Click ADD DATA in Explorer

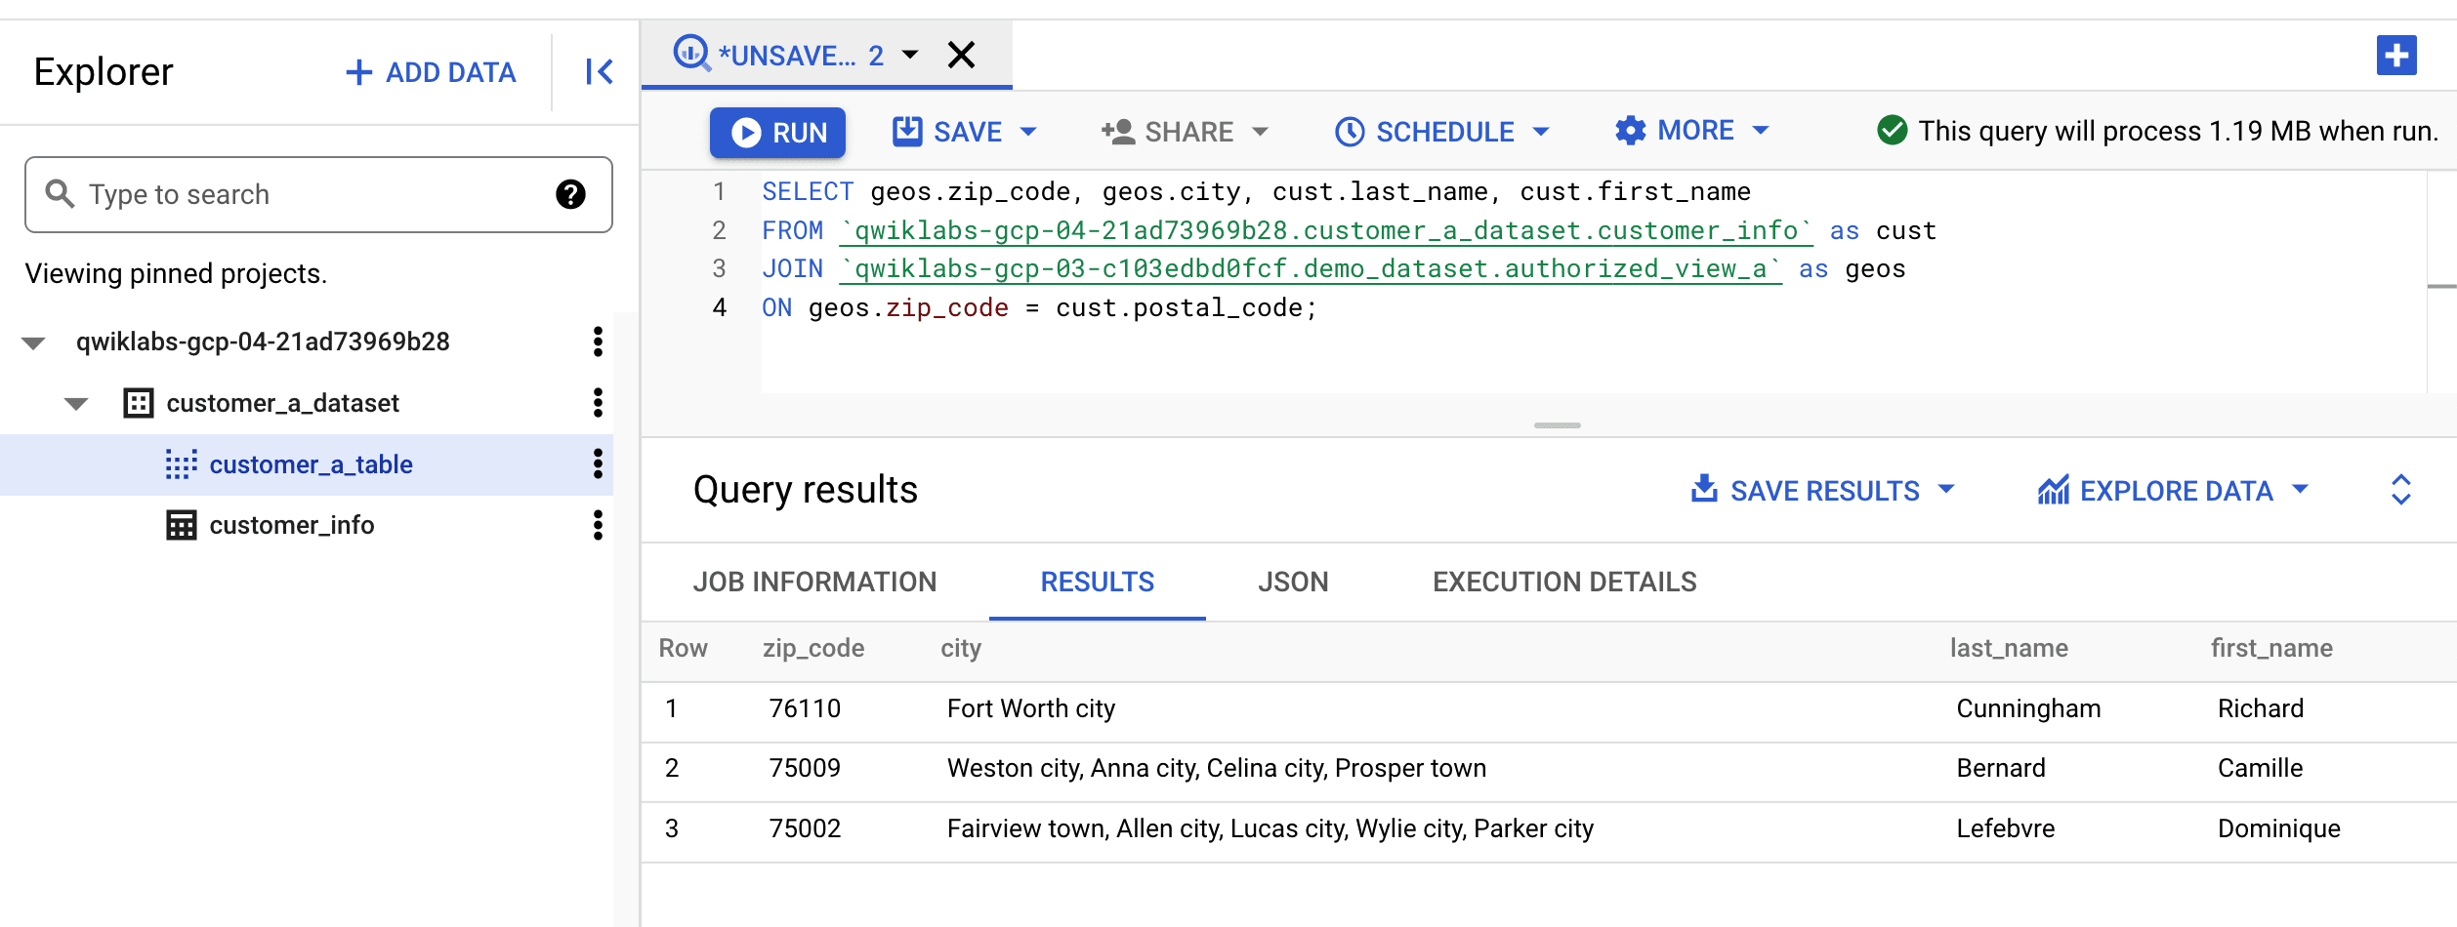(x=431, y=72)
